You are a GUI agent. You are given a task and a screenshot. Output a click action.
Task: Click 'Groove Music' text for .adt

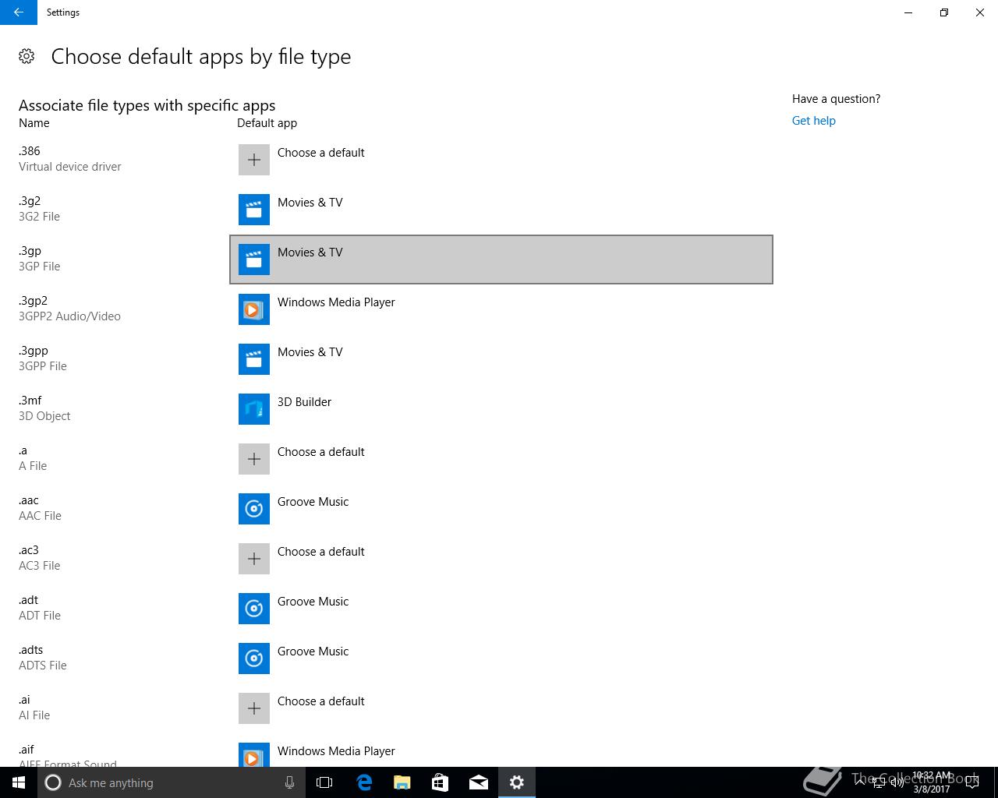click(x=313, y=602)
